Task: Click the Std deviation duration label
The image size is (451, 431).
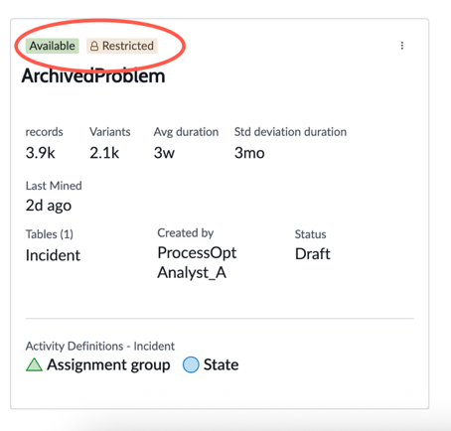Action: [x=290, y=132]
